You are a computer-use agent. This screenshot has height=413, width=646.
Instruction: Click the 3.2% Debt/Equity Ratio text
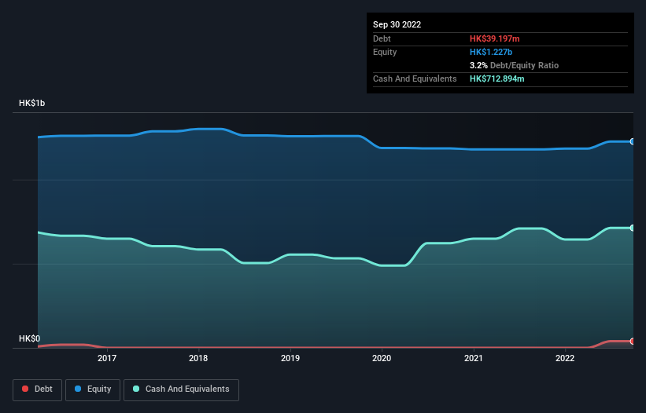coord(514,65)
